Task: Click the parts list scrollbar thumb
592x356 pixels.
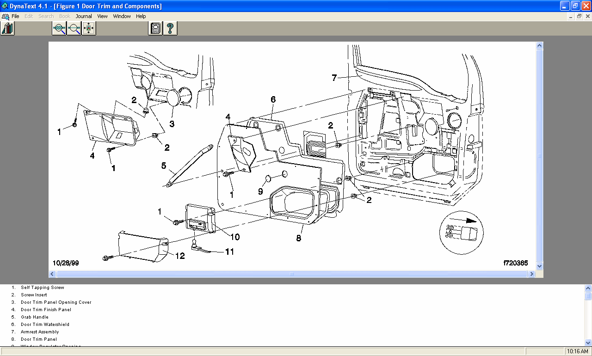Action: [x=588, y=296]
